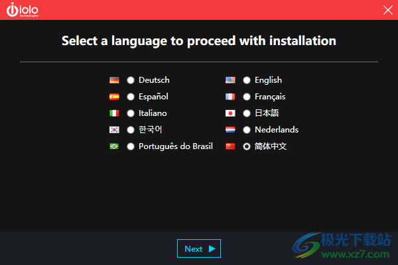Image resolution: width=398 pixels, height=265 pixels.
Task: Pick the 日本語 Japanese radio button
Action: pyautogui.click(x=247, y=113)
